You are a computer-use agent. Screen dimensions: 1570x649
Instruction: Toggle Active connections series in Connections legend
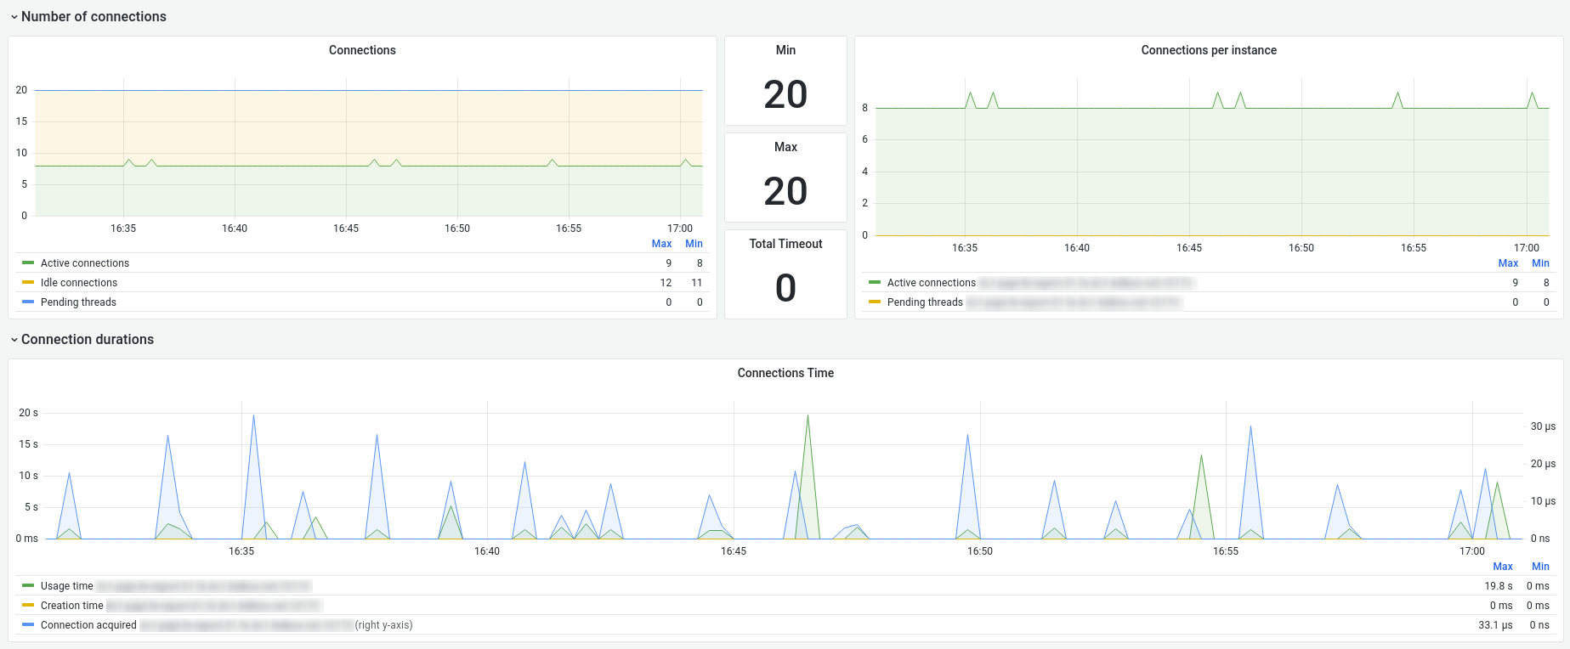(85, 263)
